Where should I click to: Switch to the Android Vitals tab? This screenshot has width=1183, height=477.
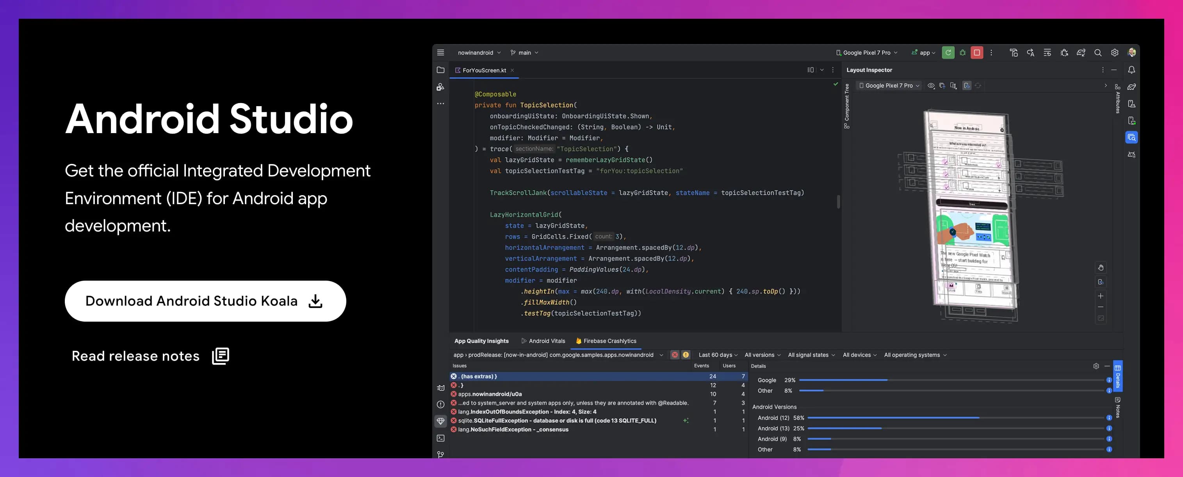[543, 341]
